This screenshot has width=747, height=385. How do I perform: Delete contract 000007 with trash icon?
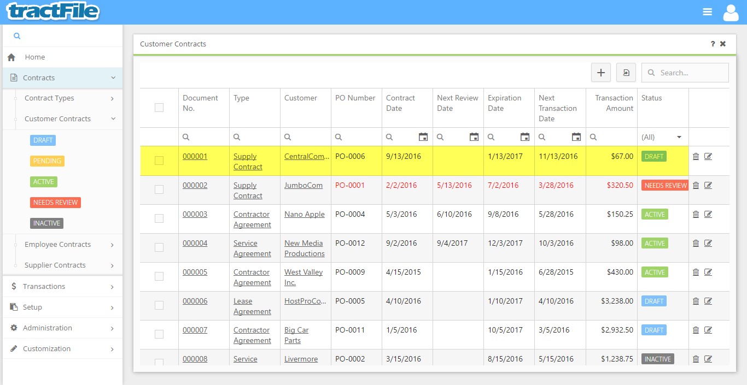pyautogui.click(x=696, y=330)
